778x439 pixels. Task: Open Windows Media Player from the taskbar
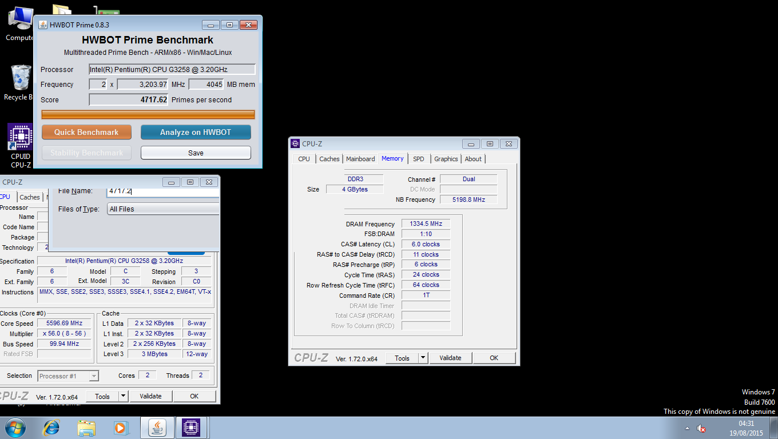point(120,428)
